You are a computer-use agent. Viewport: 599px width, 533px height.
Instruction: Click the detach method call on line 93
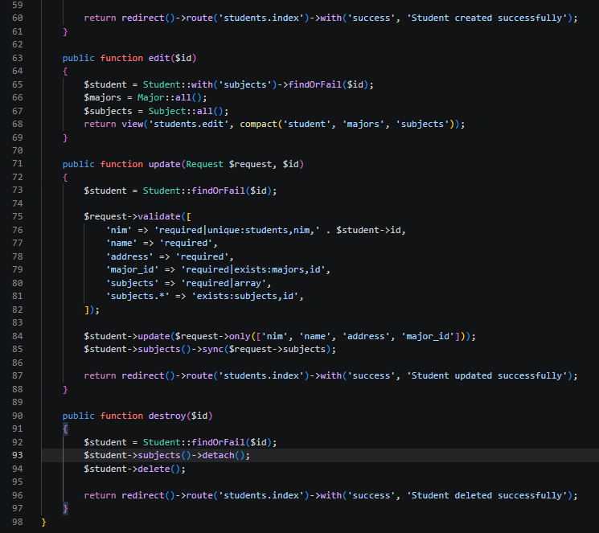(x=218, y=456)
